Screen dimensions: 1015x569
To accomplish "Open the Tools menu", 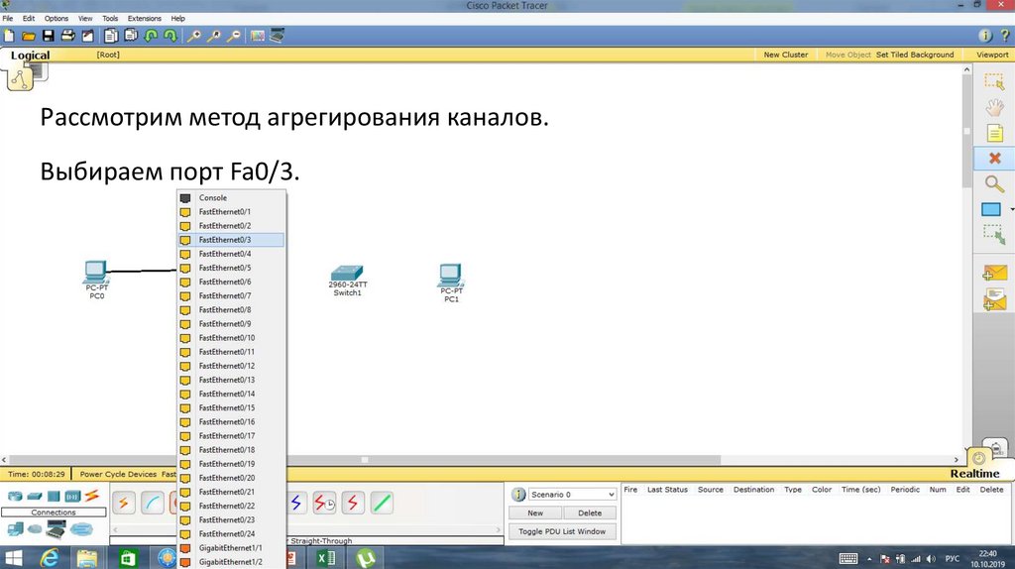I will pos(110,18).
